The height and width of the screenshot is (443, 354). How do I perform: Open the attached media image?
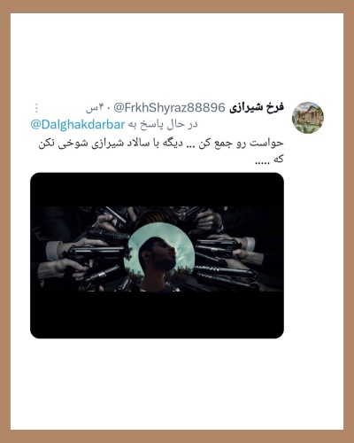(157, 255)
